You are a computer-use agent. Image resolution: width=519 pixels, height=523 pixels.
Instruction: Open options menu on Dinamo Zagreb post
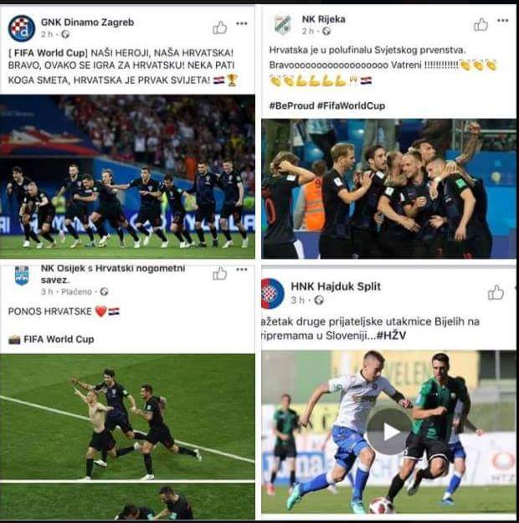click(242, 23)
